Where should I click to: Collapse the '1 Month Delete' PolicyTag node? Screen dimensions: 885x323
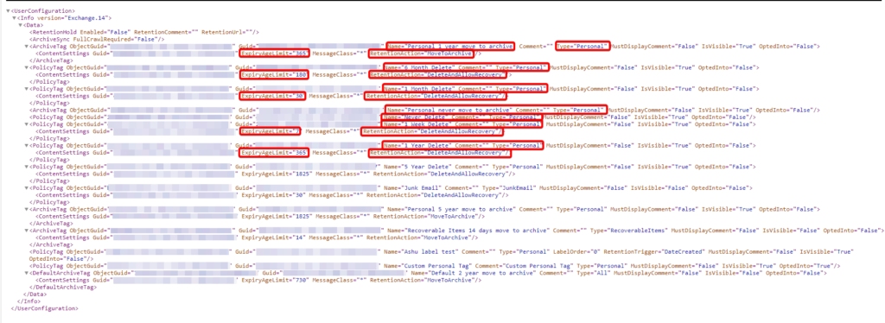click(27, 89)
